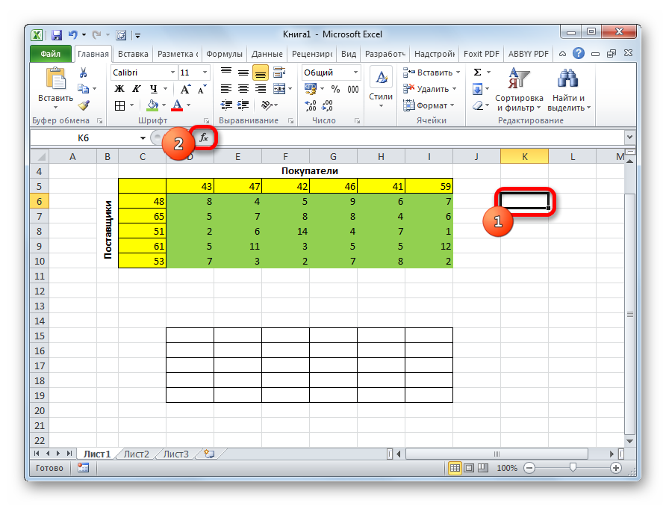Expand the formula bar
The width and height of the screenshot is (666, 506).
629,138
